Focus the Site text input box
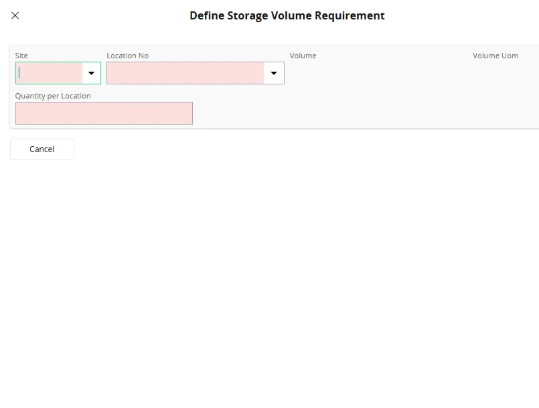The width and height of the screenshot is (539, 408). tap(49, 73)
